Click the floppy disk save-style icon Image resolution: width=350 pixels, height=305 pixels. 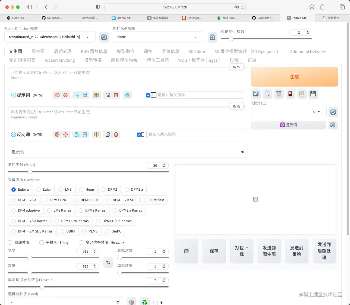pos(313,94)
